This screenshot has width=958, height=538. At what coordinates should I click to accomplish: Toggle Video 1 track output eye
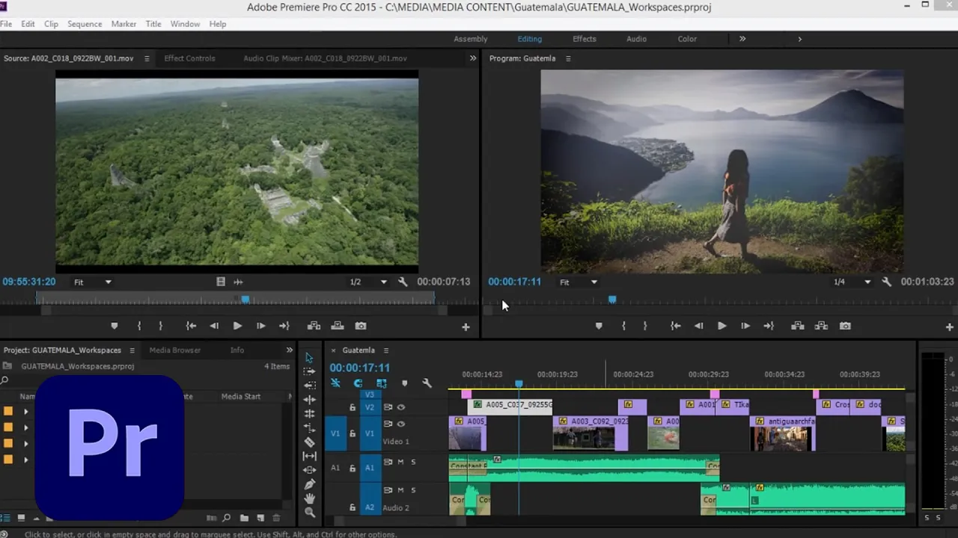point(401,424)
